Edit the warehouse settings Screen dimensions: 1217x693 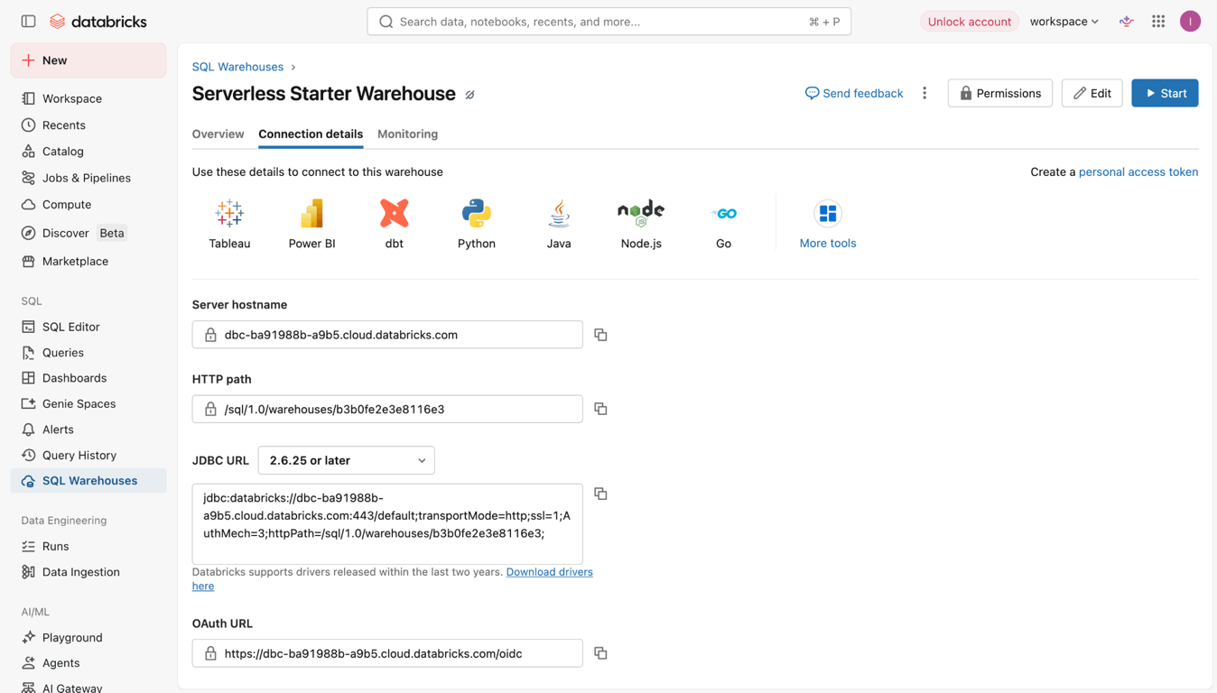(1092, 93)
